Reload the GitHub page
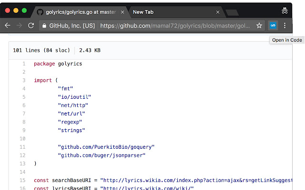 (31, 25)
